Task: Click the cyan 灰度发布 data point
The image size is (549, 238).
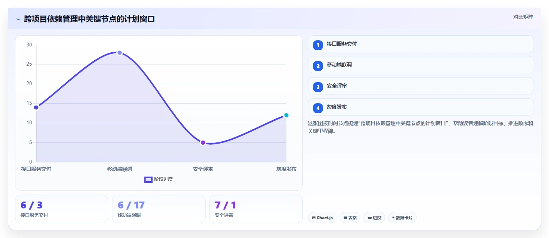Action: tap(286, 115)
